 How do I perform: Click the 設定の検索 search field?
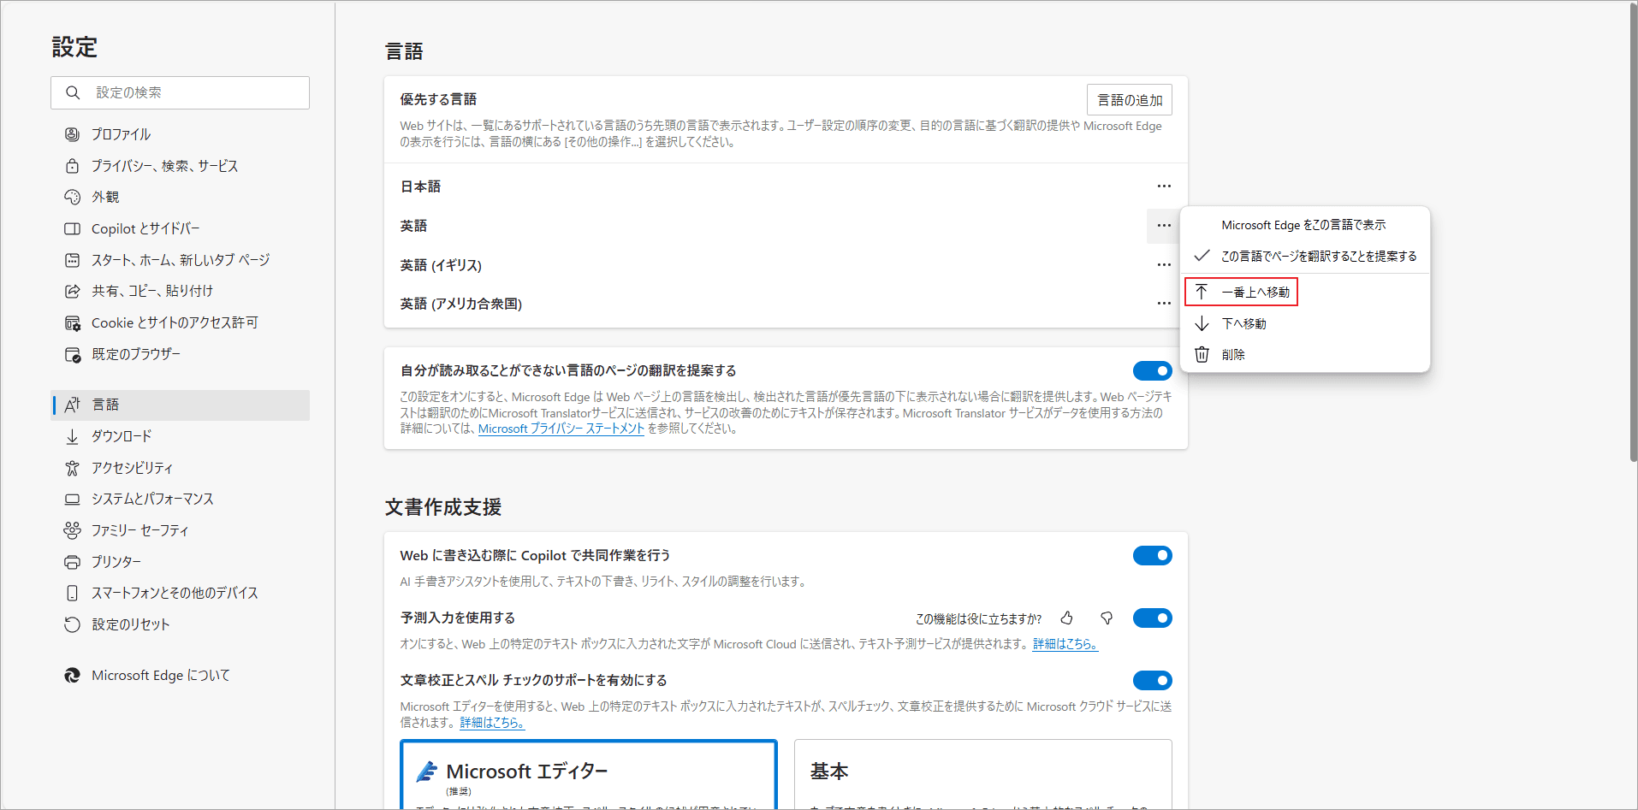pyautogui.click(x=181, y=92)
